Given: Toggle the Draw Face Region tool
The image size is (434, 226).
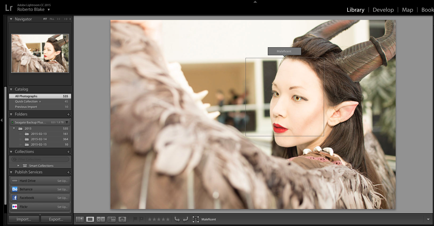Looking at the screenshot, I should pyautogui.click(x=196, y=219).
